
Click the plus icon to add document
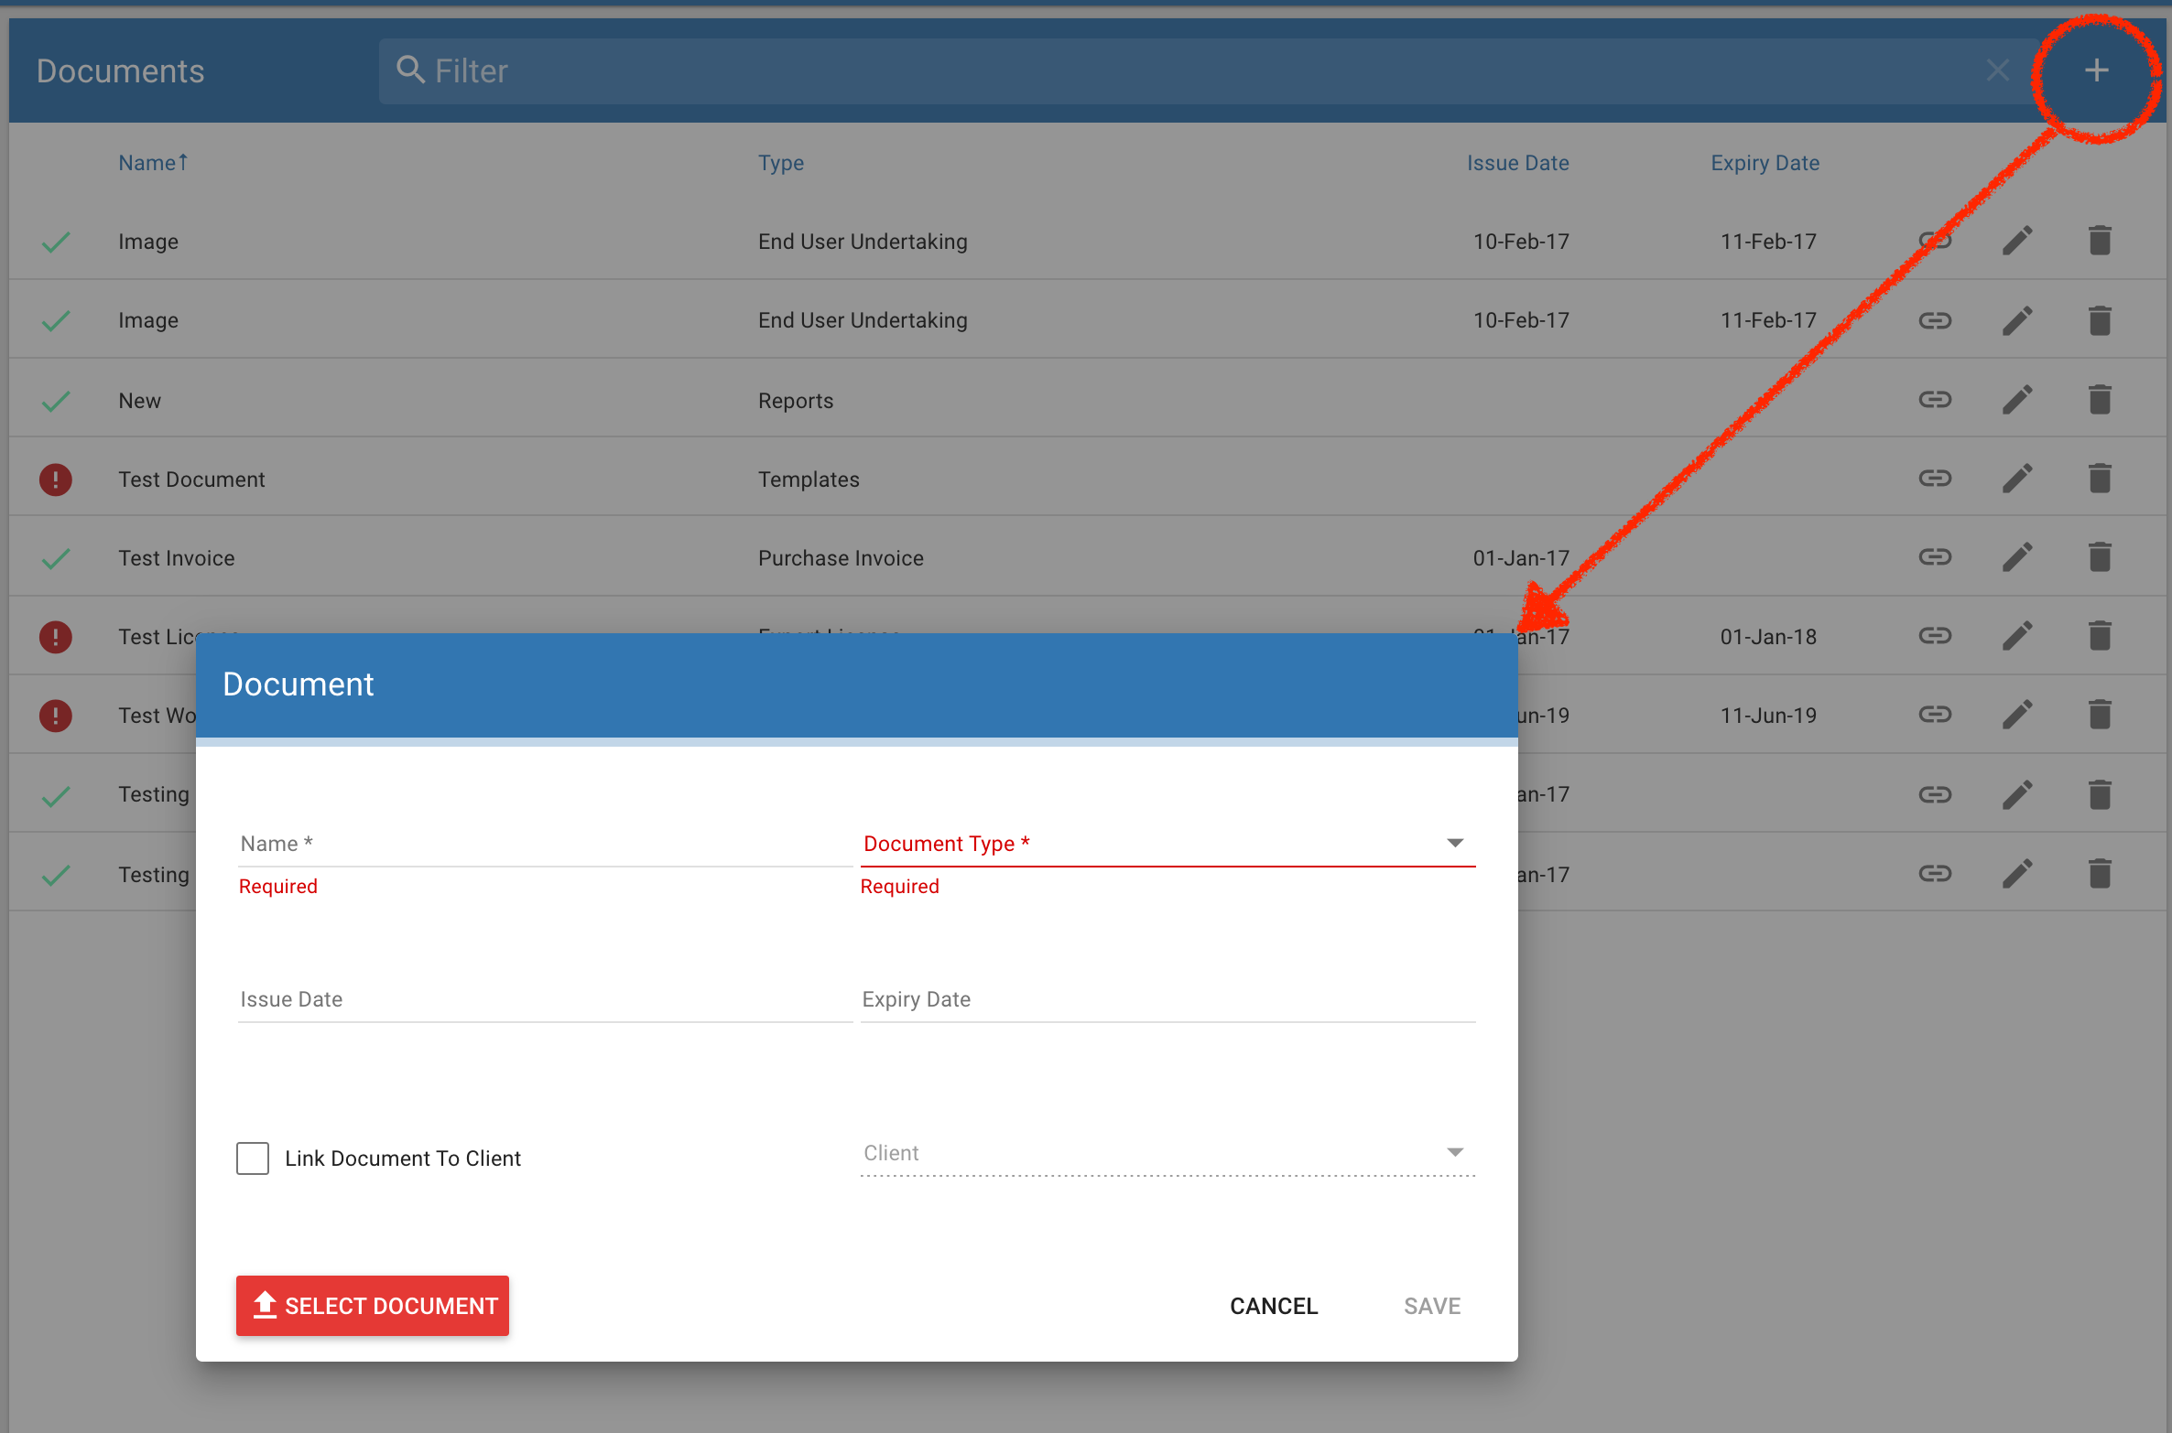[x=2096, y=70]
